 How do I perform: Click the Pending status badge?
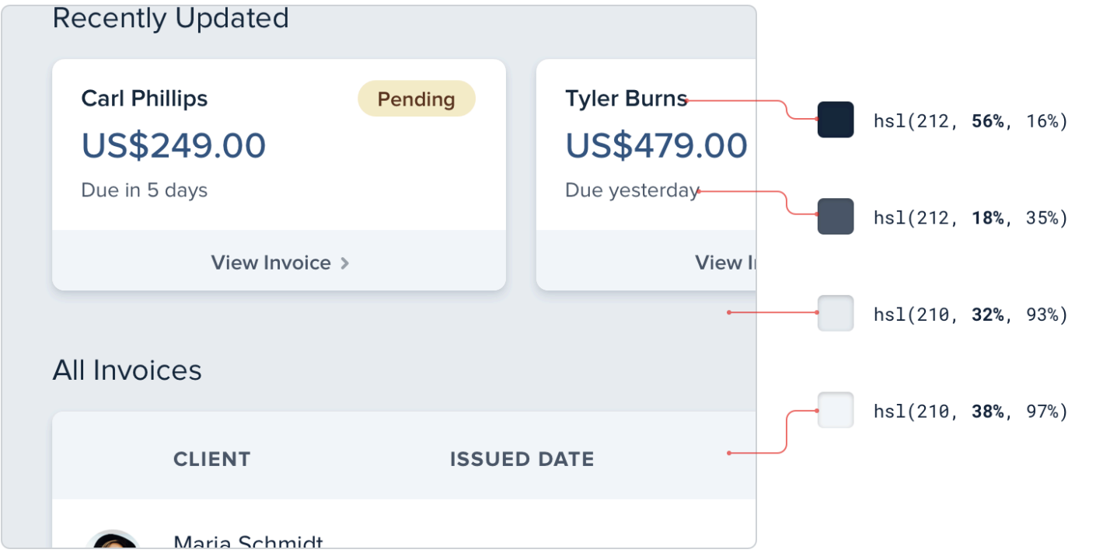(416, 99)
